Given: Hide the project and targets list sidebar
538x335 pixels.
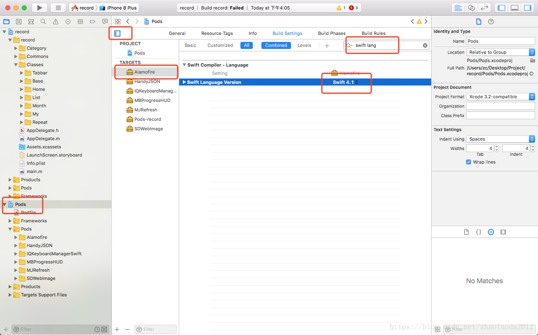Looking at the screenshot, I should [118, 33].
